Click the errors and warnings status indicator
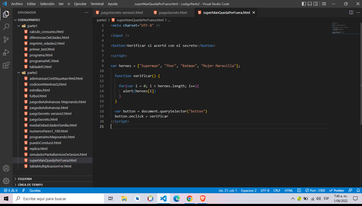Image resolution: width=362 pixels, height=206 pixels. 11,191
